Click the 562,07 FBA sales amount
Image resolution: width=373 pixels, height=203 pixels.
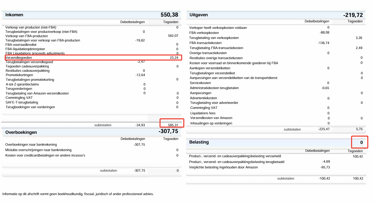(173, 36)
